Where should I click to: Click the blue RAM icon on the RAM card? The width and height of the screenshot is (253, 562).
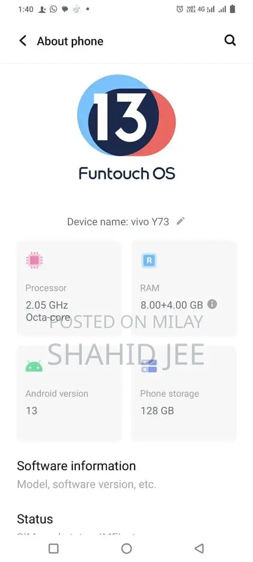[x=148, y=260]
